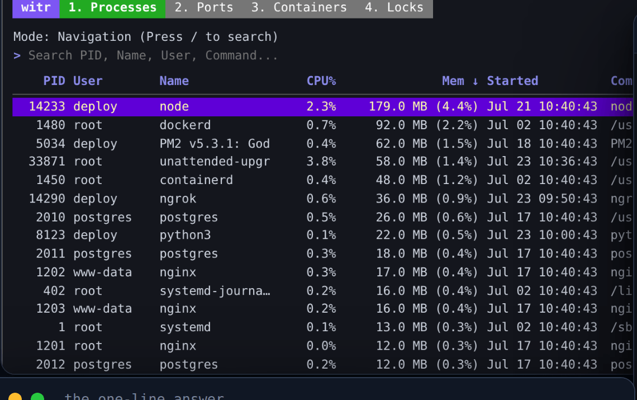Image resolution: width=637 pixels, height=400 pixels.
Task: Sort by the CPU% column header
Action: click(x=321, y=81)
